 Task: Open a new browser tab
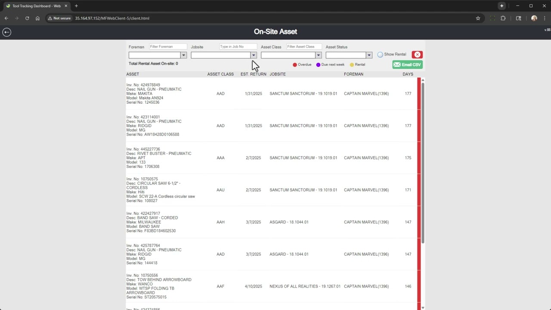click(76, 6)
